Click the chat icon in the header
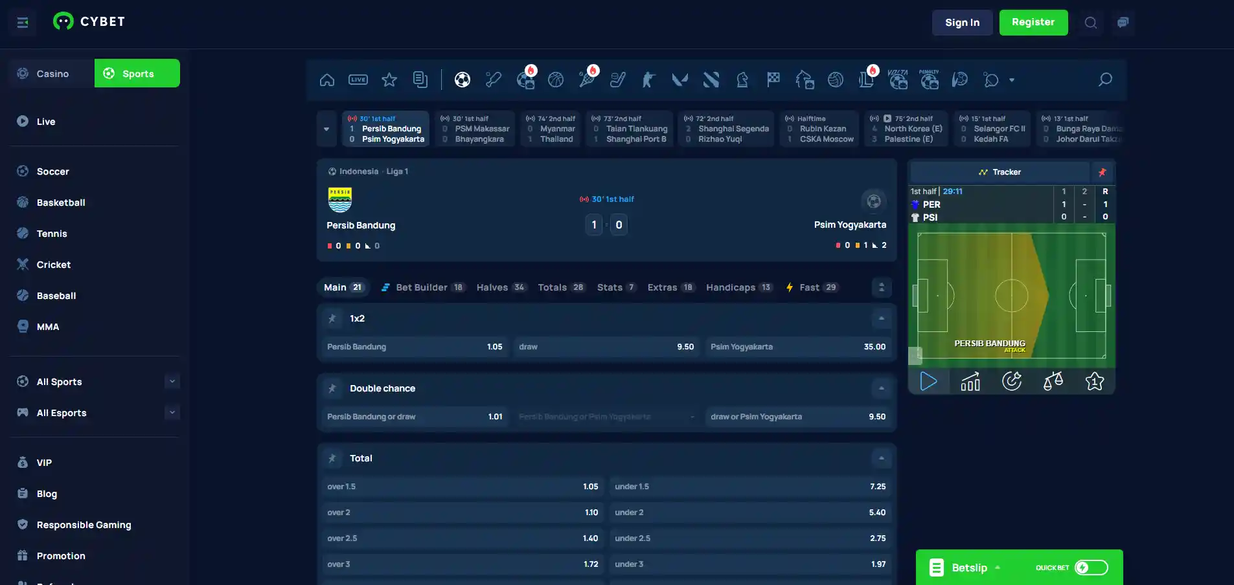This screenshot has height=585, width=1234. click(1123, 23)
